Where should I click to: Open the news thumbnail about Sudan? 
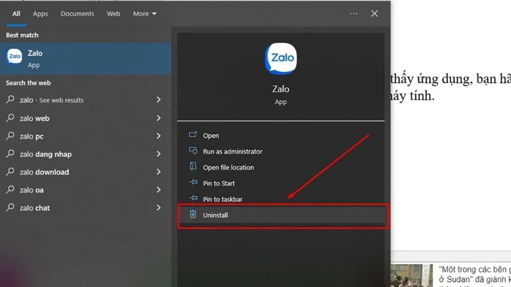(412, 276)
